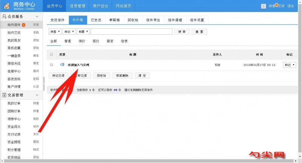Click the speaker icon beside the welcome message
The height and width of the screenshot is (163, 302).
[x=62, y=65]
